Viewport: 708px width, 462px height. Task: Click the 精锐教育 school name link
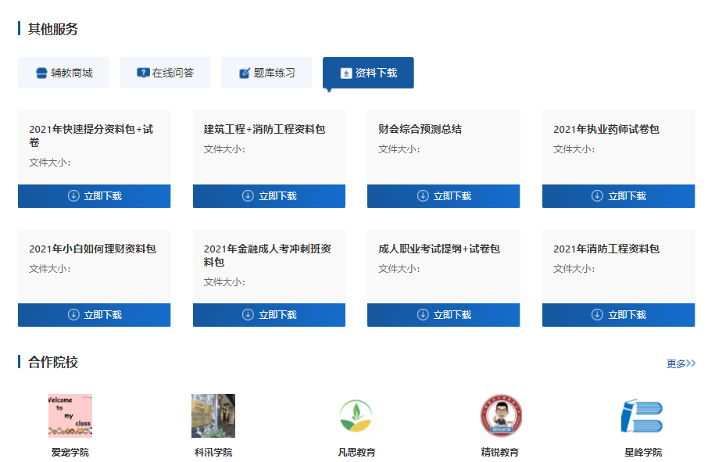click(499, 453)
